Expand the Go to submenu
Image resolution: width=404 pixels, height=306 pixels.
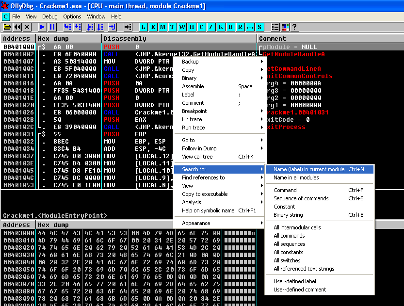[220, 140]
